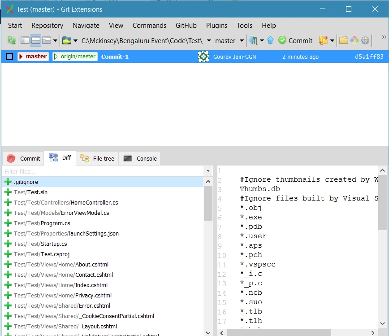Viewport: 389px width, 336px height.
Task: Click the diff viewer horizontal scrollbar right arrow
Action: point(372,333)
